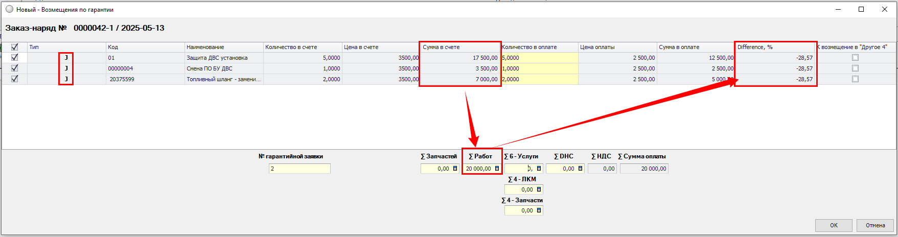Edit Количество в оплате cell for Смена ПО БУ ДВС
The height and width of the screenshot is (237, 898).
[x=539, y=68]
